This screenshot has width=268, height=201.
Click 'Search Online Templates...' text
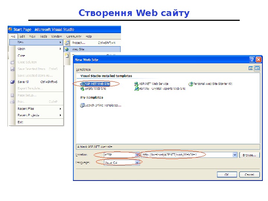[103, 105]
